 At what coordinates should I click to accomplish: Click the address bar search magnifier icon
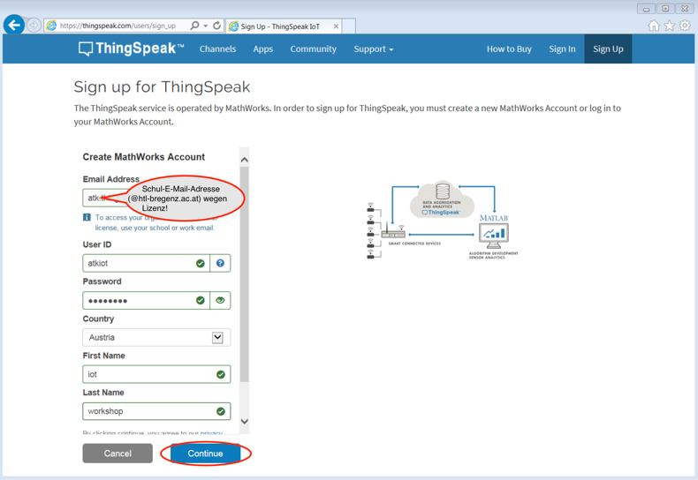[194, 26]
